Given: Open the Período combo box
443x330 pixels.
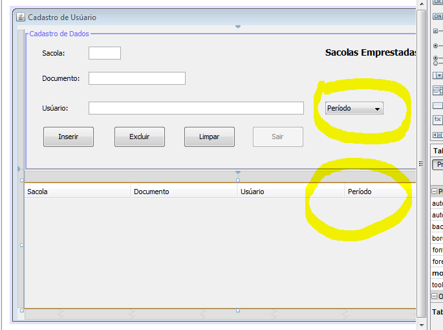Looking at the screenshot, I should [x=354, y=108].
